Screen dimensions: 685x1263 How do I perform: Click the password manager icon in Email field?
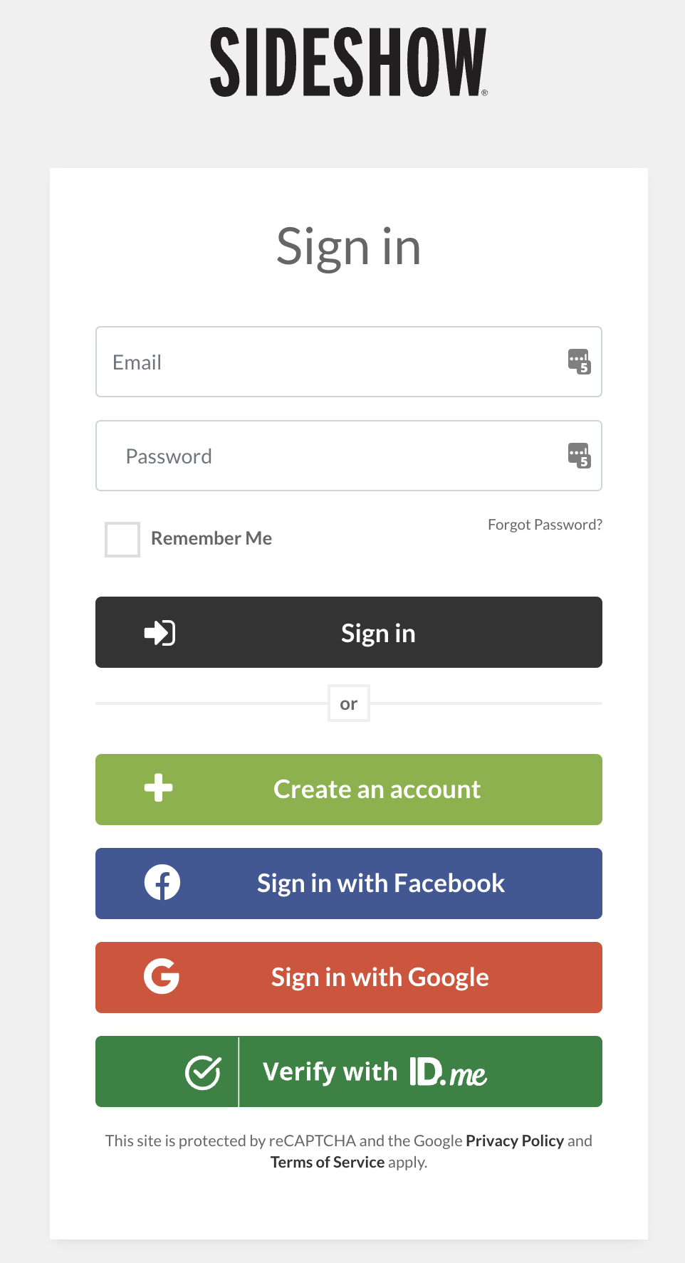pyautogui.click(x=579, y=362)
